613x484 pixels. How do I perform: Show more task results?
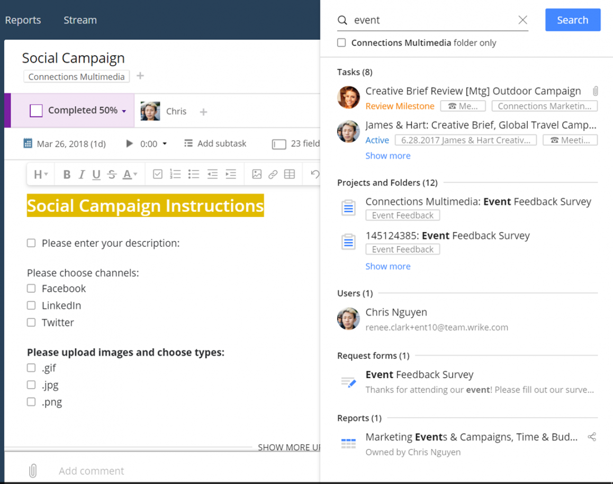click(388, 156)
